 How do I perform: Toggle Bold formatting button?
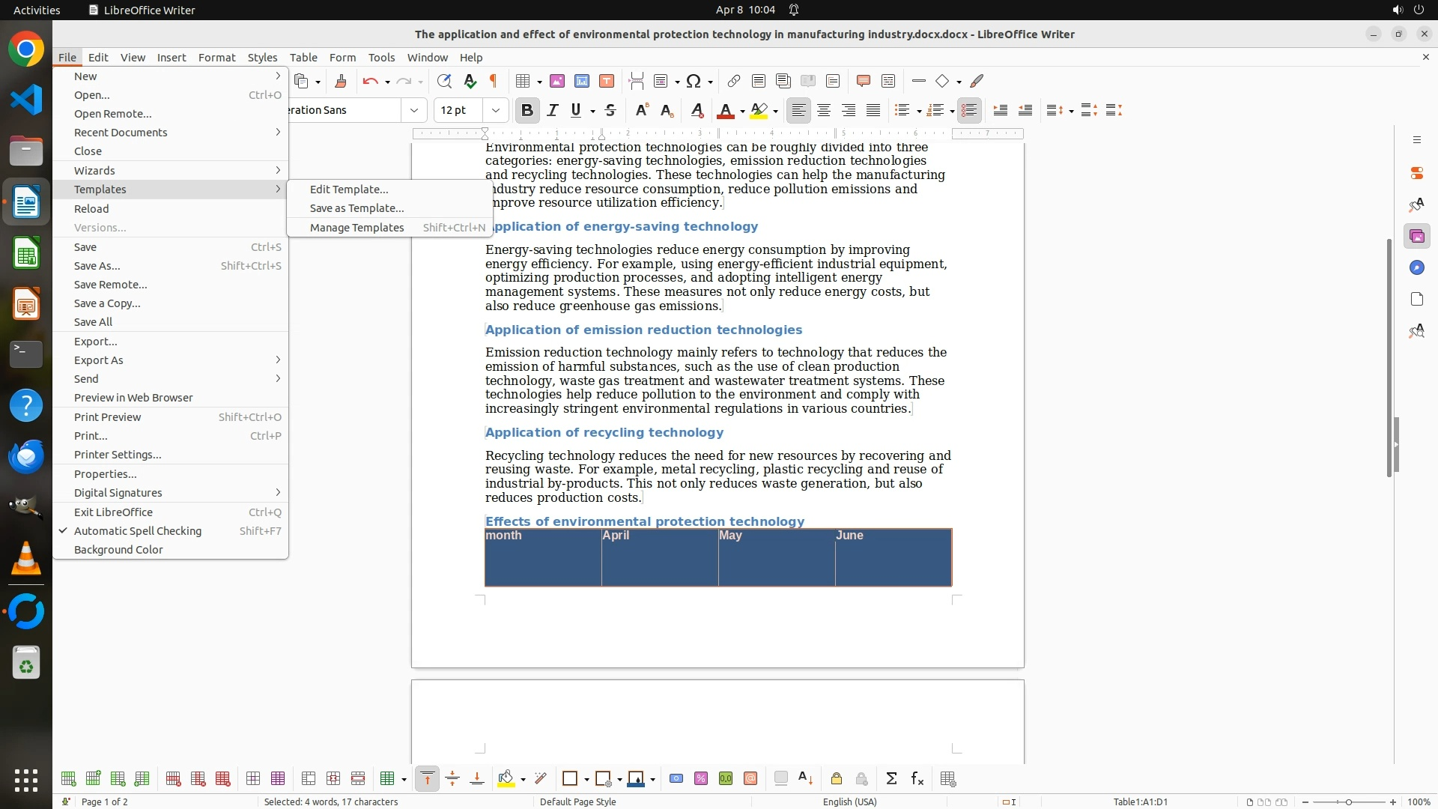click(x=527, y=110)
